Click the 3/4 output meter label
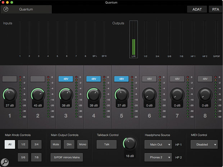The height and width of the screenshot is (167, 223). (x=157, y=56)
